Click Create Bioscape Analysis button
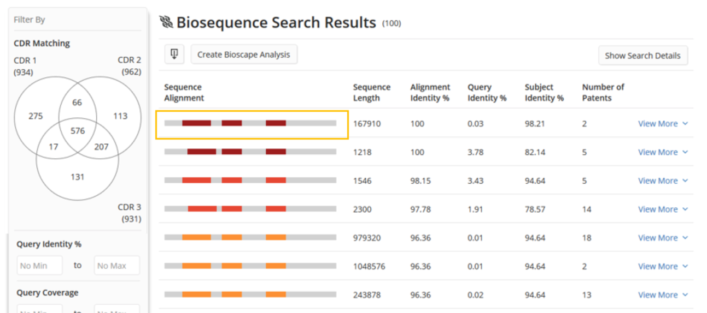 click(x=244, y=55)
